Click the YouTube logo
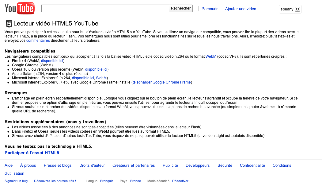Viewport: 322px width, 187px height. pyautogui.click(x=20, y=8)
